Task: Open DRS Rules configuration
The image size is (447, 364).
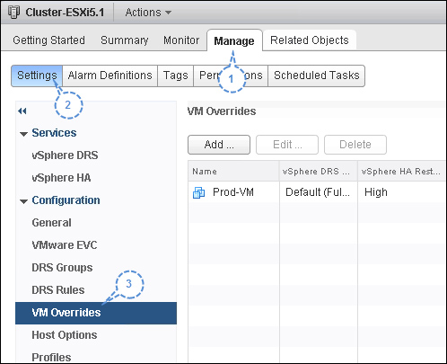Action: 58,290
